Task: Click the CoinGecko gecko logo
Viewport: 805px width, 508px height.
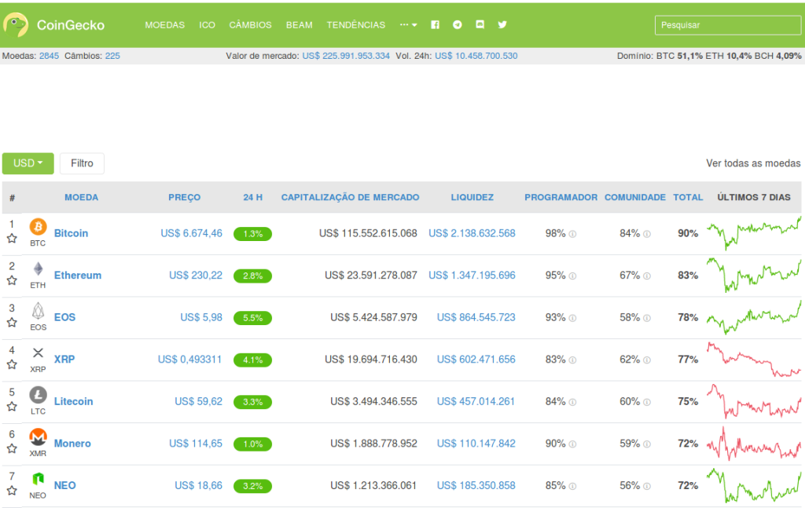Action: pyautogui.click(x=16, y=24)
